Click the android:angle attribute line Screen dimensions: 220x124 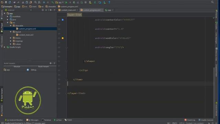[109, 48]
